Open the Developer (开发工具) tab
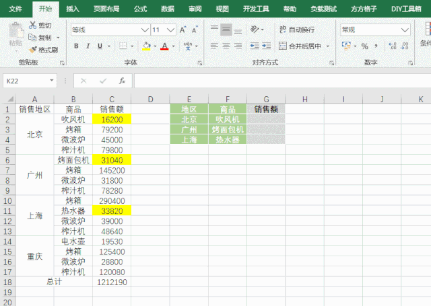 (256, 9)
